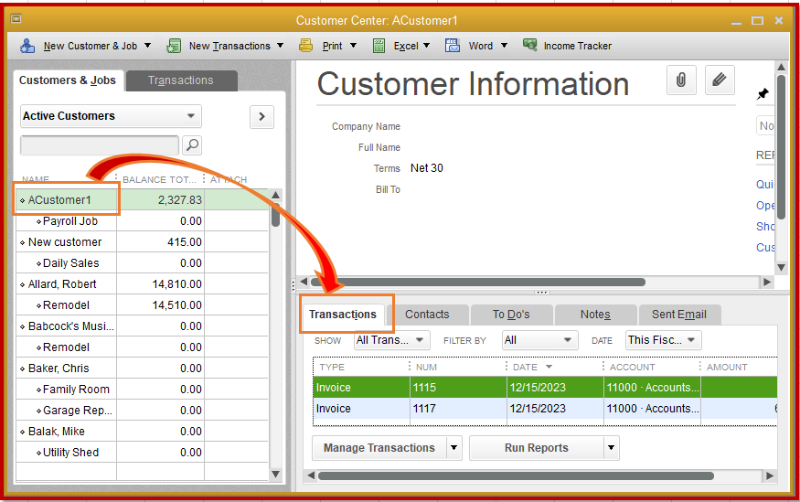Select Payroll Job row
This screenshot has width=800, height=502.
click(142, 221)
